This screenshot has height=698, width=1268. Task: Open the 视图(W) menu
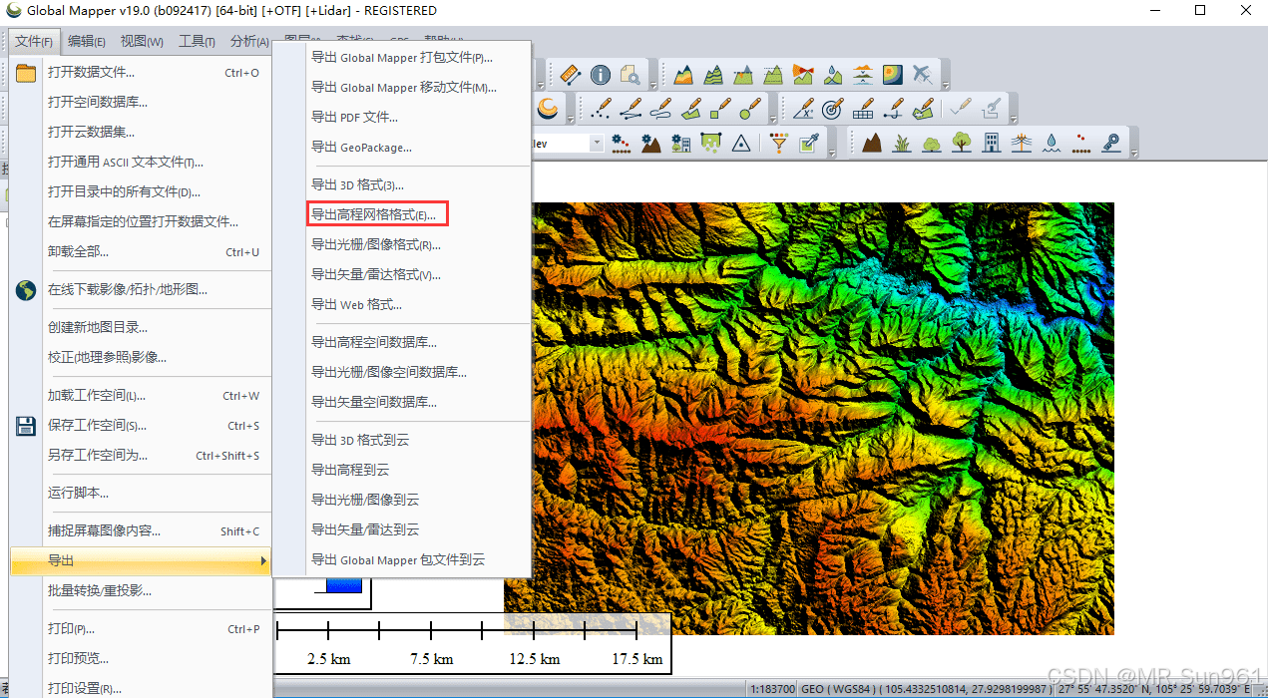142,41
